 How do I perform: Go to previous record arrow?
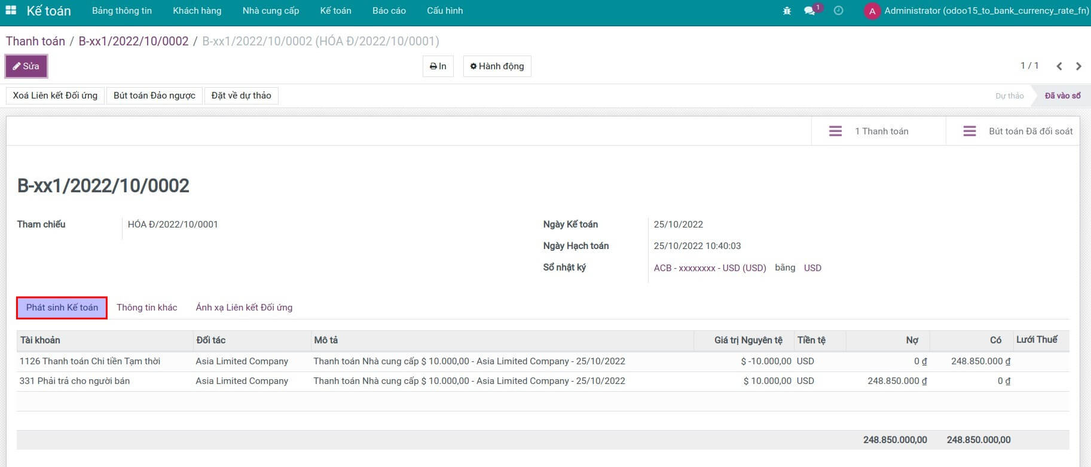click(1059, 66)
